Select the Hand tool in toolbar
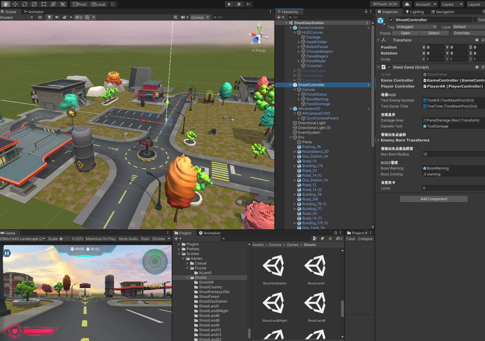 [x=5, y=4]
